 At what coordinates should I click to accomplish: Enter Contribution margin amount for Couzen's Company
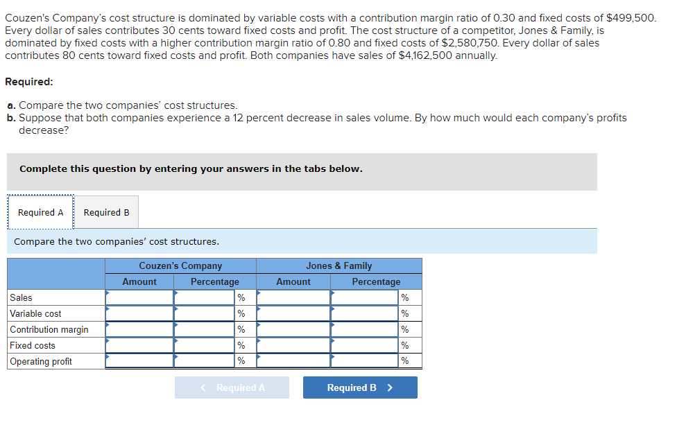[139, 329]
